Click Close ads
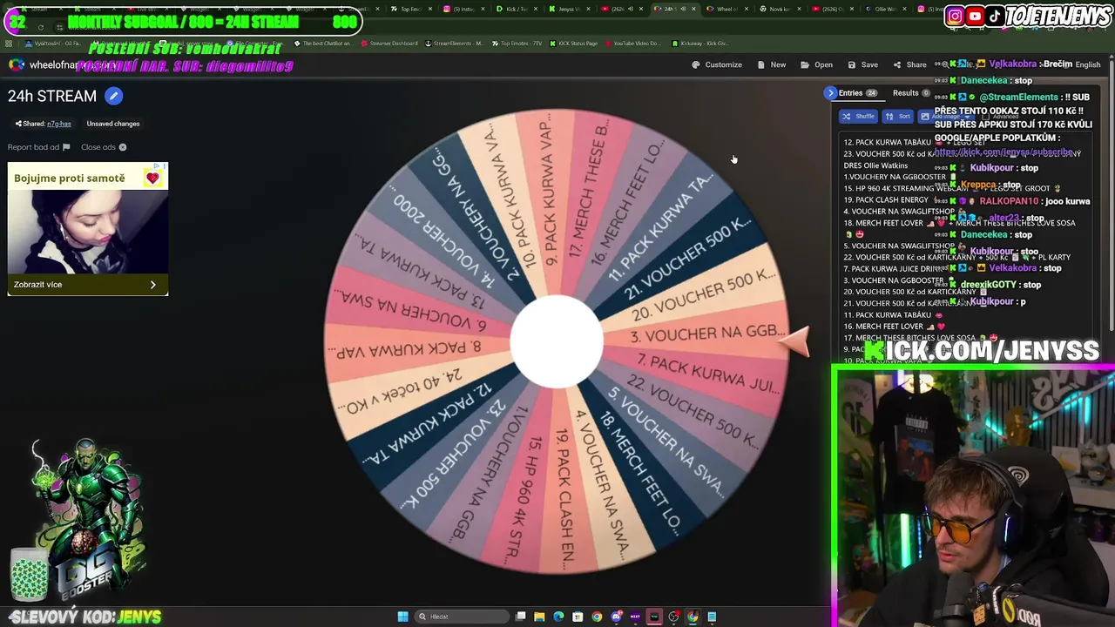The image size is (1115, 627). click(x=104, y=147)
